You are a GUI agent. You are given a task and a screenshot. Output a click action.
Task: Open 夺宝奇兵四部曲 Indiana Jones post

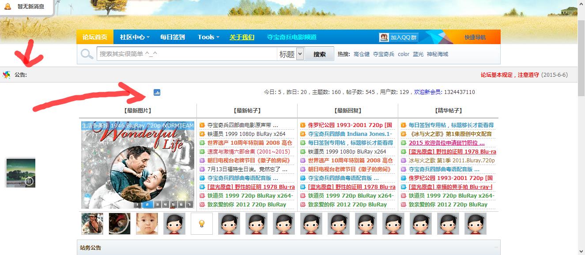click(351, 134)
